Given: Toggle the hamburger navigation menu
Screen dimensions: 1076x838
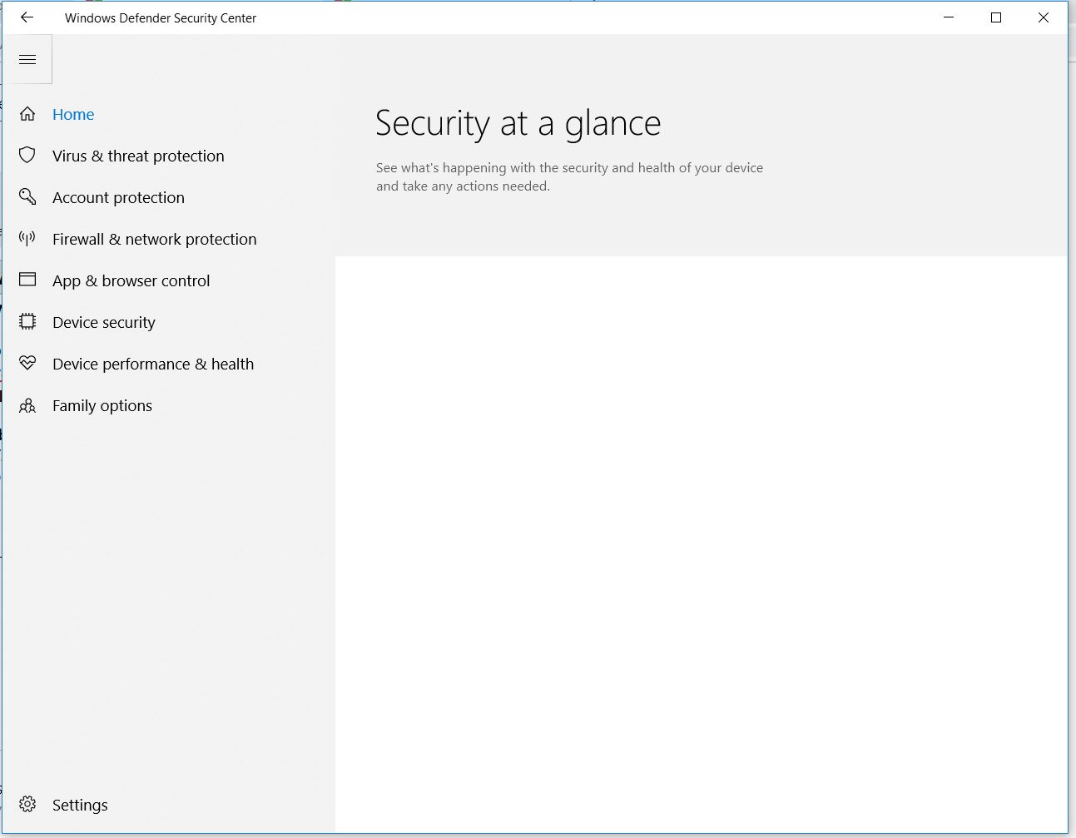Looking at the screenshot, I should 27,59.
